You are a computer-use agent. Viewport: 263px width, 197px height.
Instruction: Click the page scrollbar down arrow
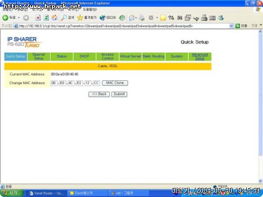[260, 181]
